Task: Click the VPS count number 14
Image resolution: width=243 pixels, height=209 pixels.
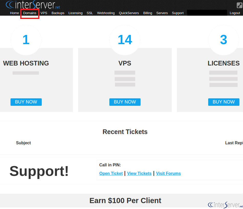Action: (125, 40)
